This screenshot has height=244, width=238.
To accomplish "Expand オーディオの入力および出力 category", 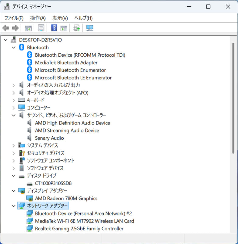I will click(x=14, y=85).
